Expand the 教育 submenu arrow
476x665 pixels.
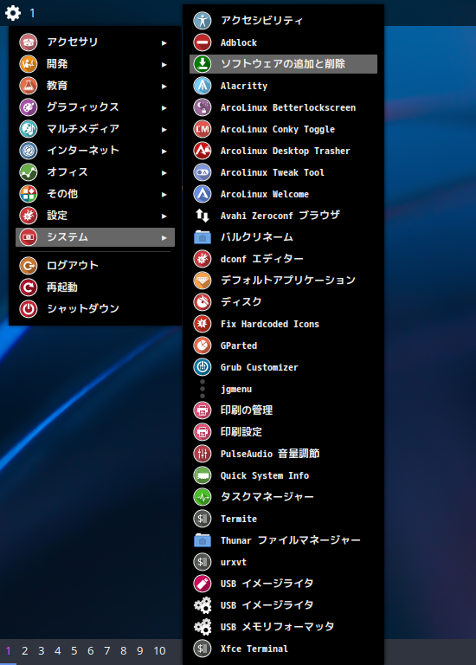pyautogui.click(x=164, y=86)
